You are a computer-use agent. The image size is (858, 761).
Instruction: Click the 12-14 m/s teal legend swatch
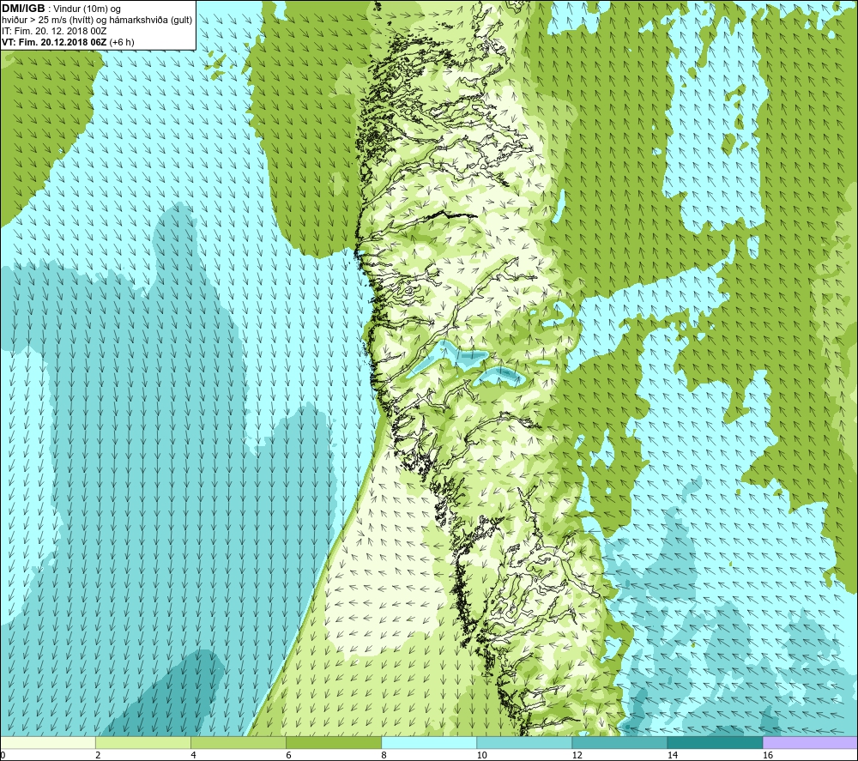619,742
